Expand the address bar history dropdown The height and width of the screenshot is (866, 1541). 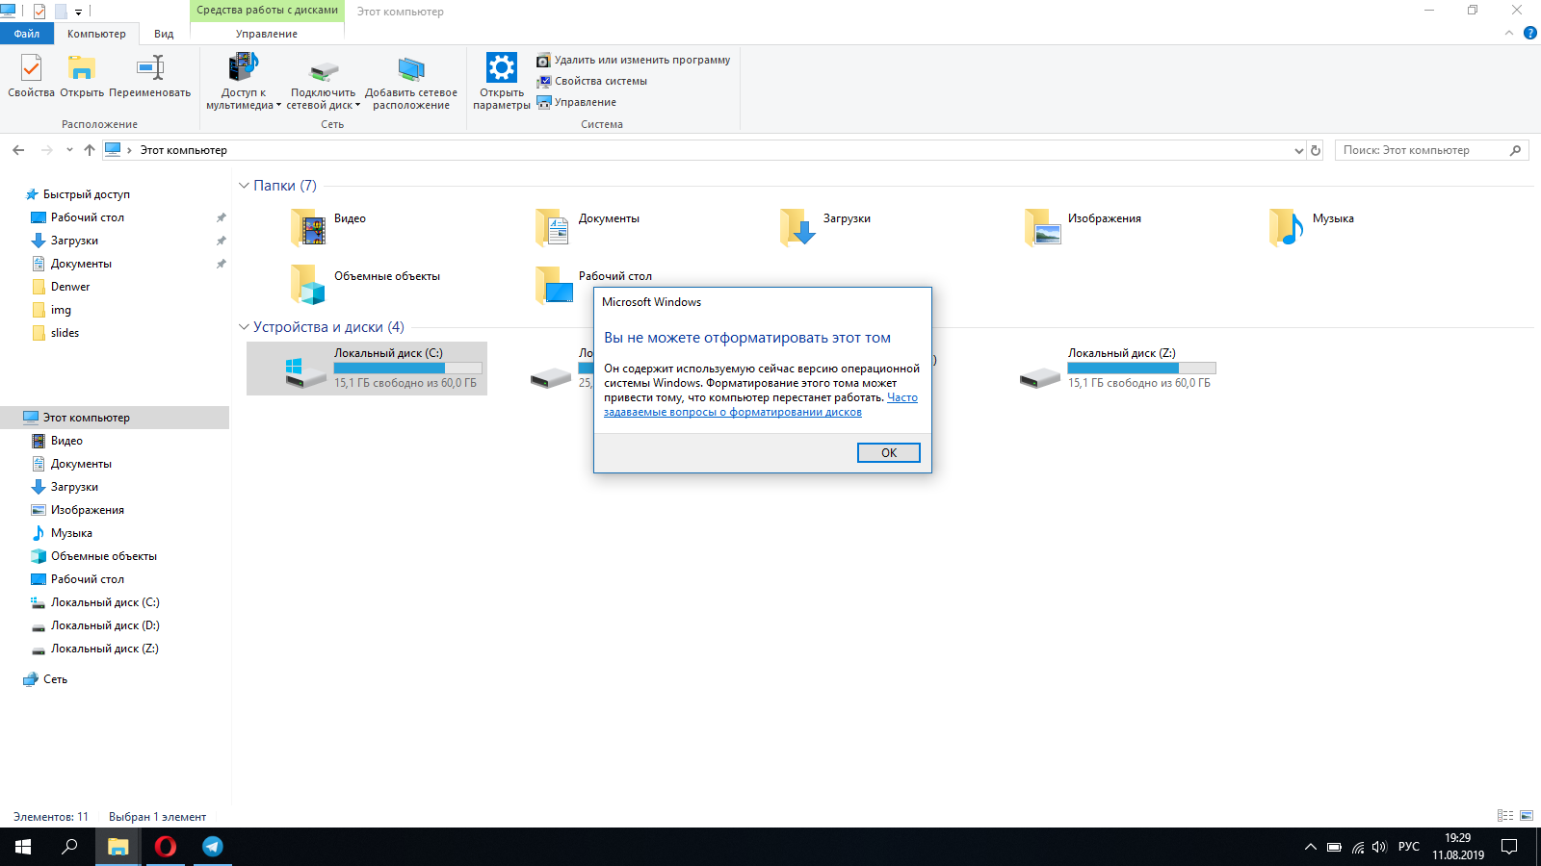pyautogui.click(x=1298, y=151)
